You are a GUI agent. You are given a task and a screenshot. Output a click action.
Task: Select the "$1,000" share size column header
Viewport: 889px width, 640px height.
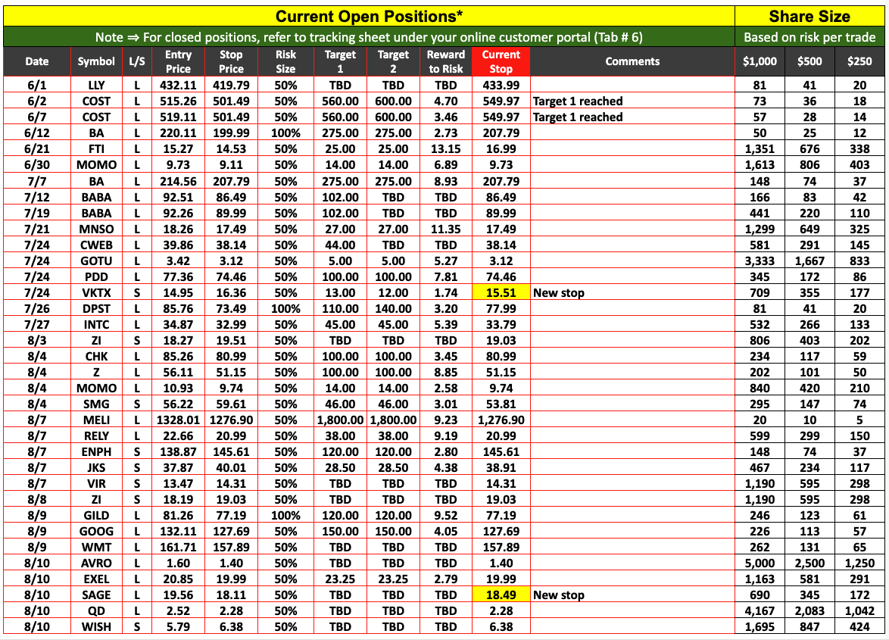point(760,61)
